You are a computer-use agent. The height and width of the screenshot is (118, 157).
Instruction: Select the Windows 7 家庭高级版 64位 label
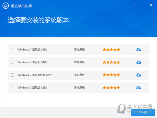pyautogui.click(x=35, y=75)
